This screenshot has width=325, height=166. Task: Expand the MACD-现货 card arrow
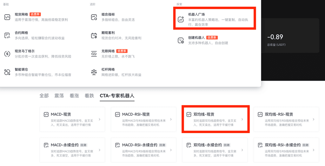(100, 120)
